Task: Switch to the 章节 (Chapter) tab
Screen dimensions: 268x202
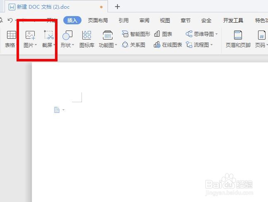Action: click(185, 21)
